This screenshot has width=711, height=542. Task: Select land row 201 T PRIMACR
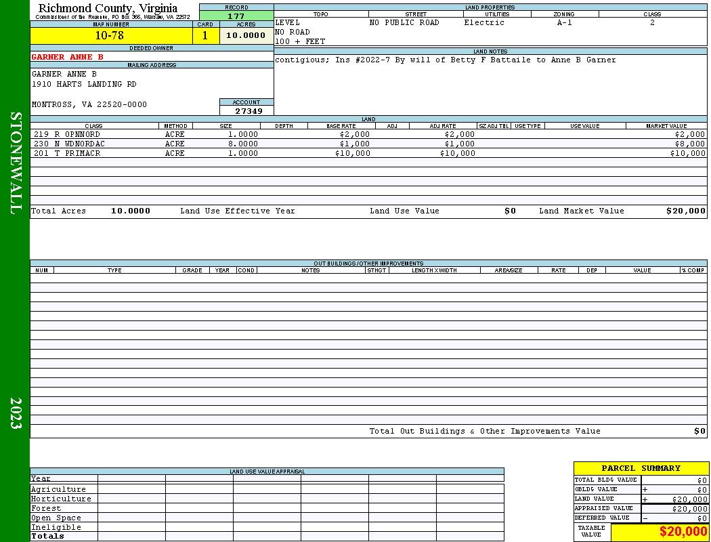[x=368, y=153]
